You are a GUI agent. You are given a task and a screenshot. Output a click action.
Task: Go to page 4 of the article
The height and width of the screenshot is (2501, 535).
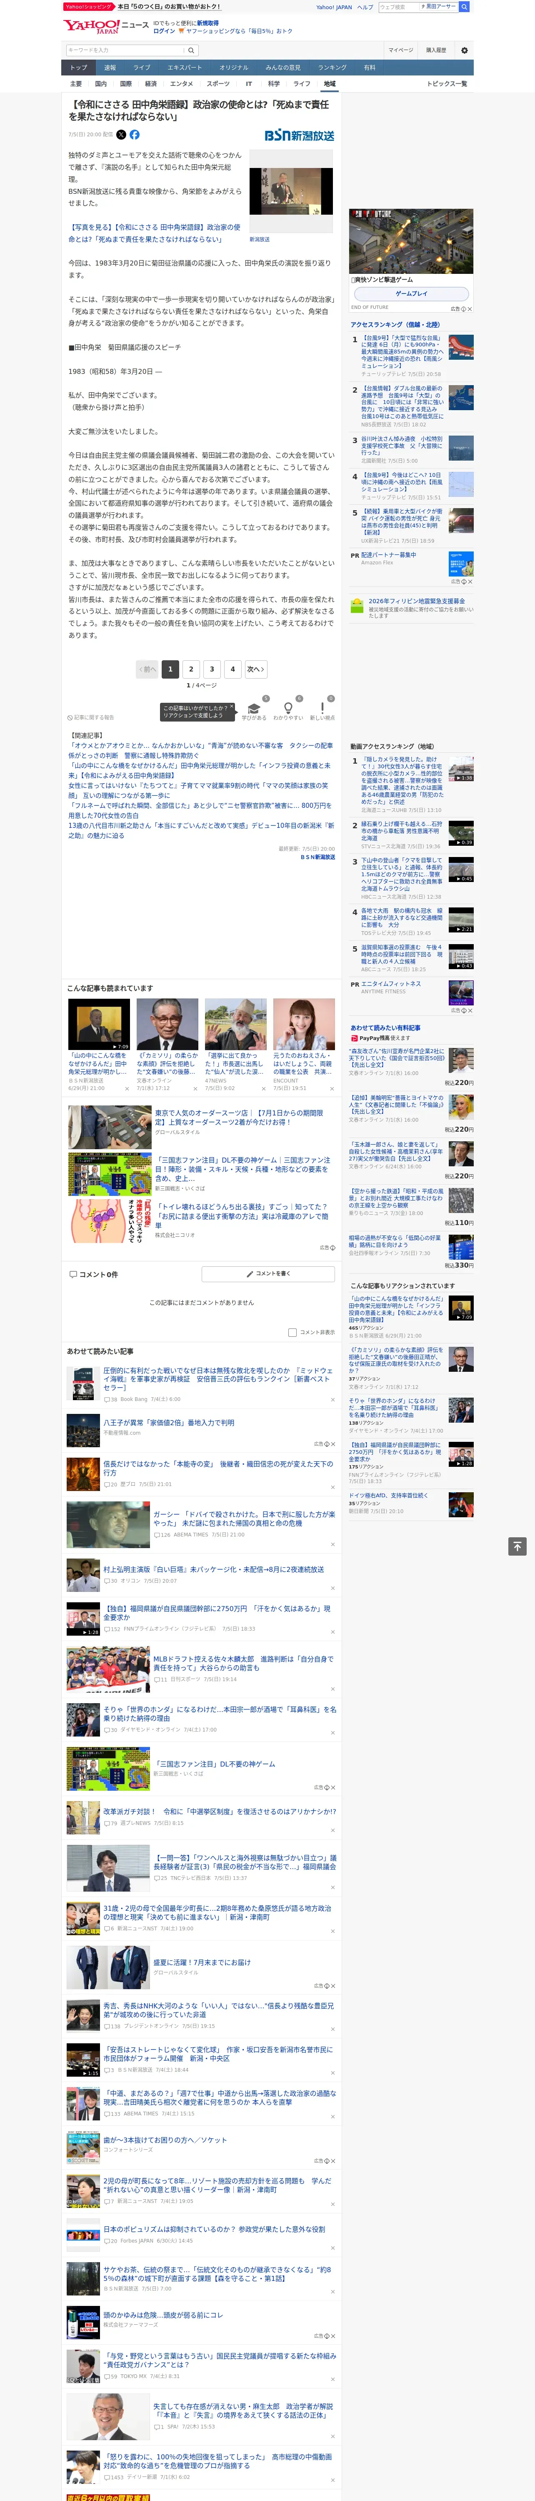click(233, 669)
